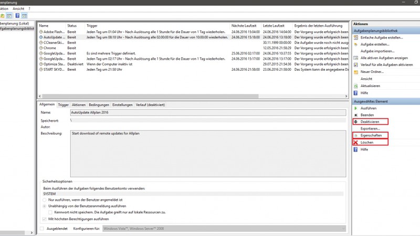Click the blue help toolbar icon
Screen dimensions: 420x236
coord(17,16)
